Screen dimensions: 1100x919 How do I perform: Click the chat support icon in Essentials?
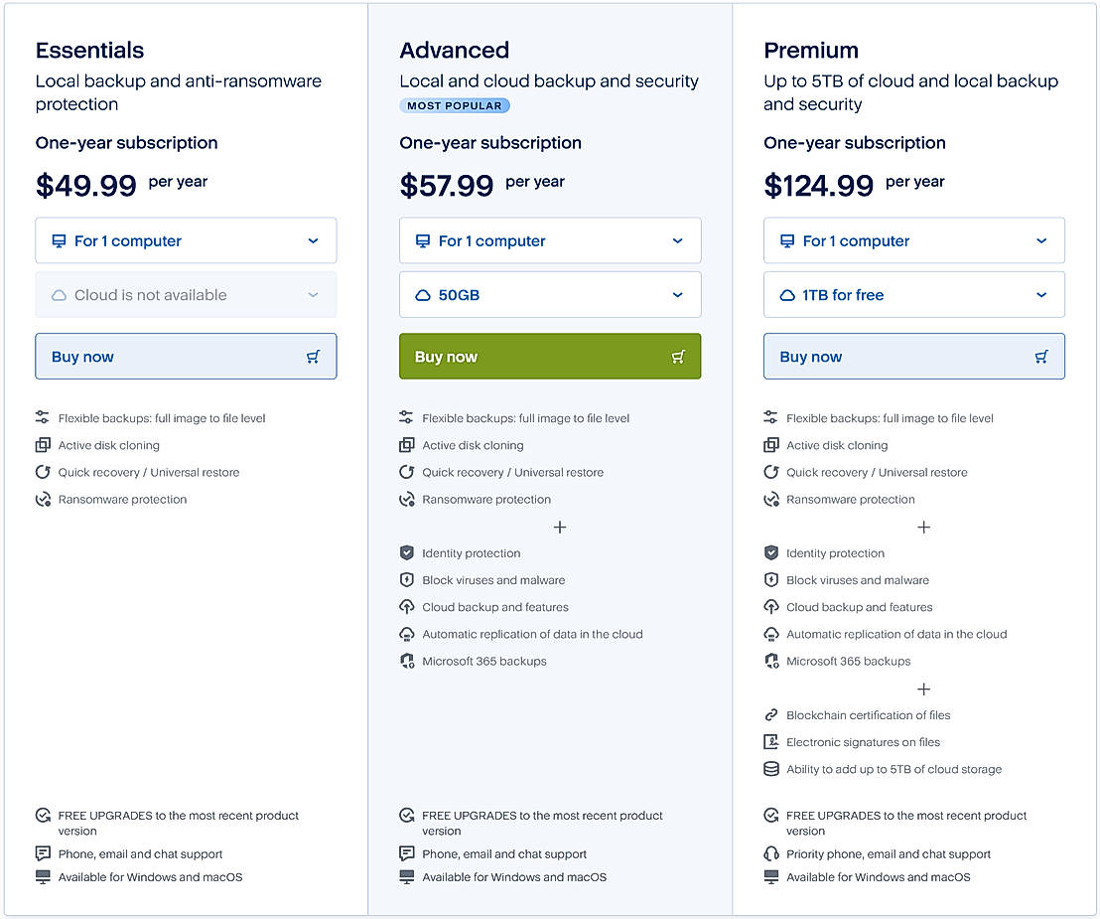[x=43, y=854]
